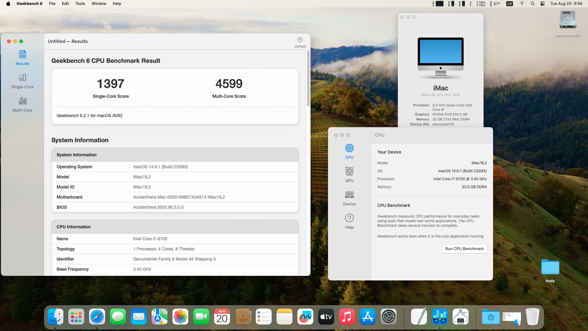Image resolution: width=588 pixels, height=331 pixels.
Task: Click the date and time in menu bar
Action: pos(566,4)
